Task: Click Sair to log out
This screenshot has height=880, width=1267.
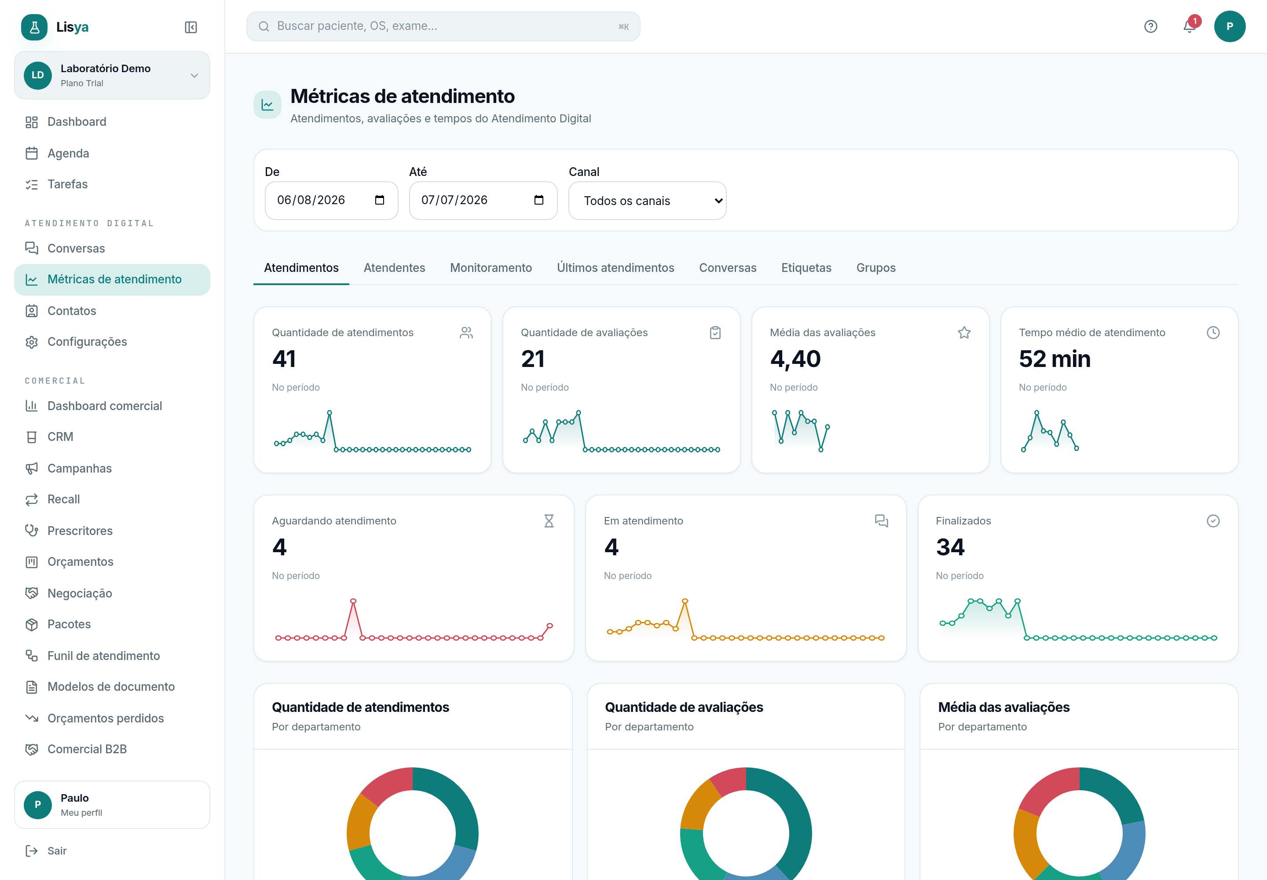Action: coord(112,851)
